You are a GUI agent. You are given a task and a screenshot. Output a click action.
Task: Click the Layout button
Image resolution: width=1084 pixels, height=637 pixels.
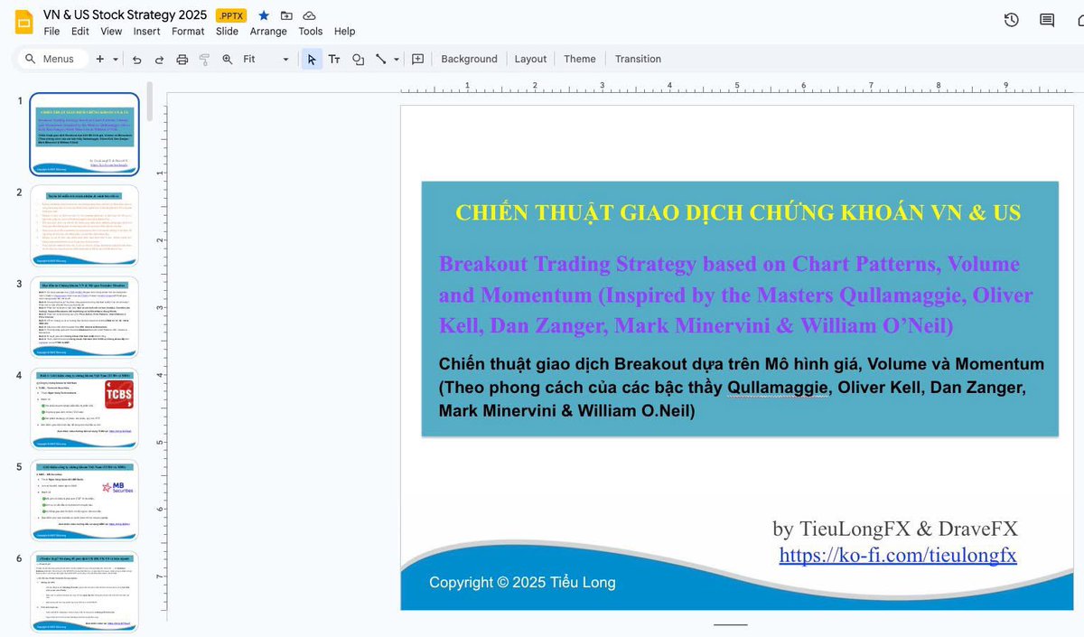(530, 59)
